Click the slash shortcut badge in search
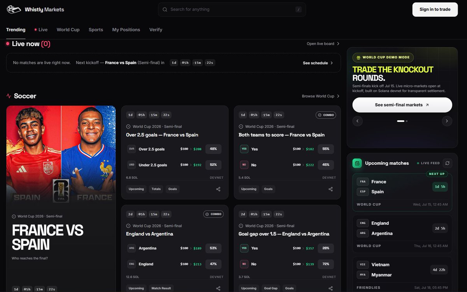 (x=298, y=9)
